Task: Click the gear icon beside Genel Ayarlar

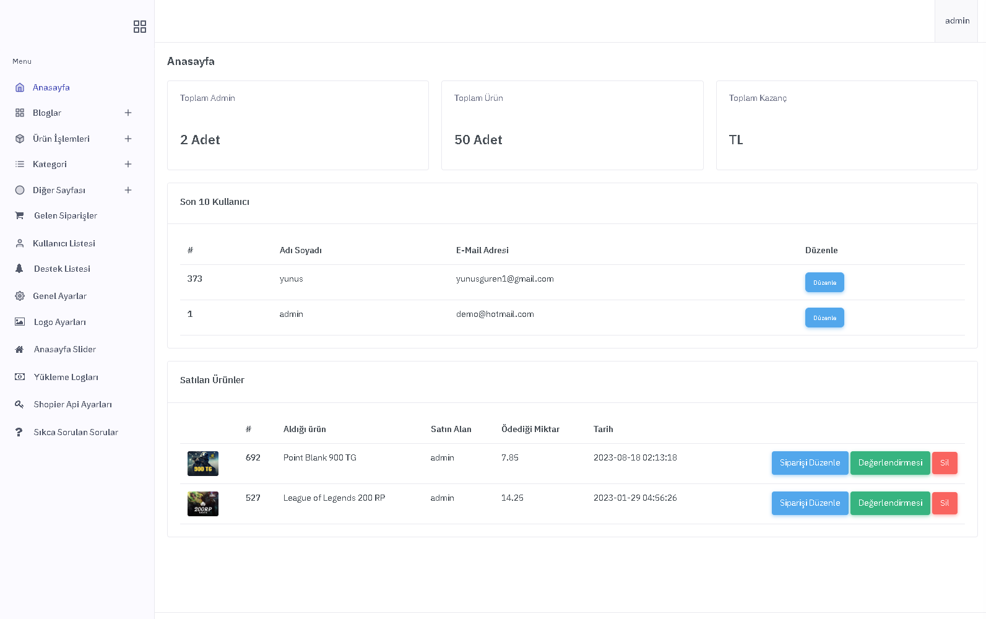Action: 20,296
